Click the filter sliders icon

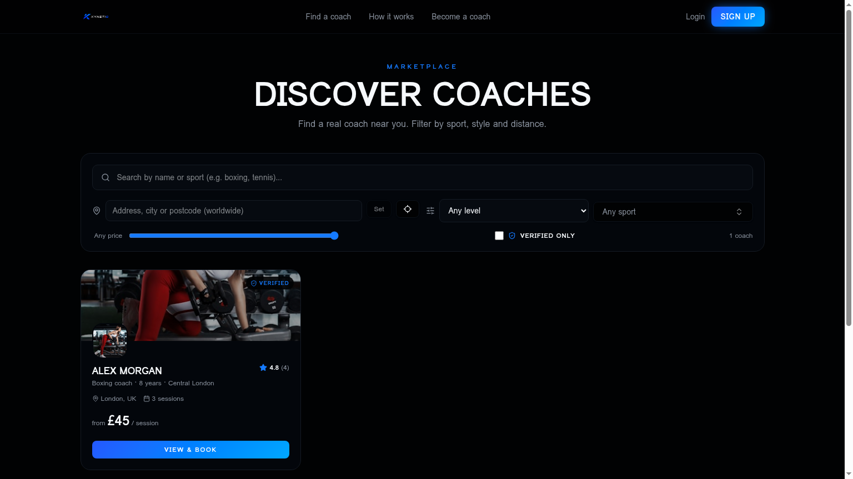click(430, 211)
